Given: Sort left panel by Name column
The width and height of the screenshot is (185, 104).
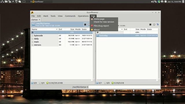Looking at the screenshot, I should pos(45,29).
